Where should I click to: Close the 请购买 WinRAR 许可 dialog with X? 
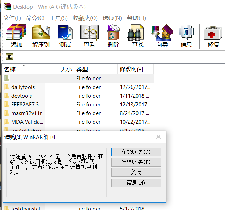pyautogui.click(x=158, y=137)
